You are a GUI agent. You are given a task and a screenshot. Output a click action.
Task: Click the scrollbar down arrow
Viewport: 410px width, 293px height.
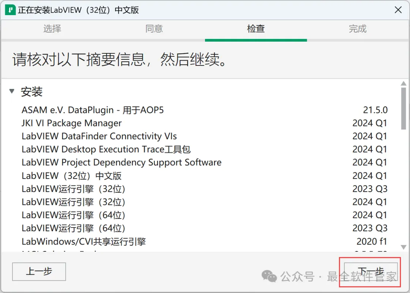[404, 247]
